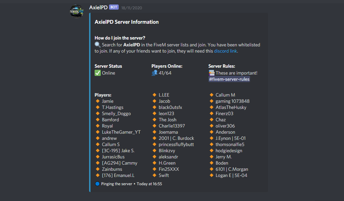Click the orange diamond emoji beside Jamie
344x201 pixels.
pyautogui.click(x=97, y=101)
